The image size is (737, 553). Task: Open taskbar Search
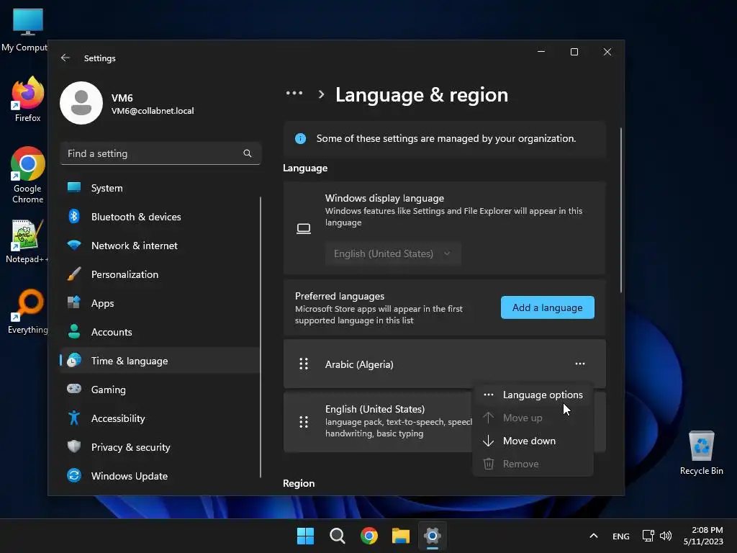click(x=337, y=536)
